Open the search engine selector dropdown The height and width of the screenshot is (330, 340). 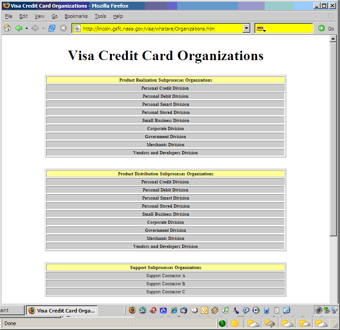262,28
